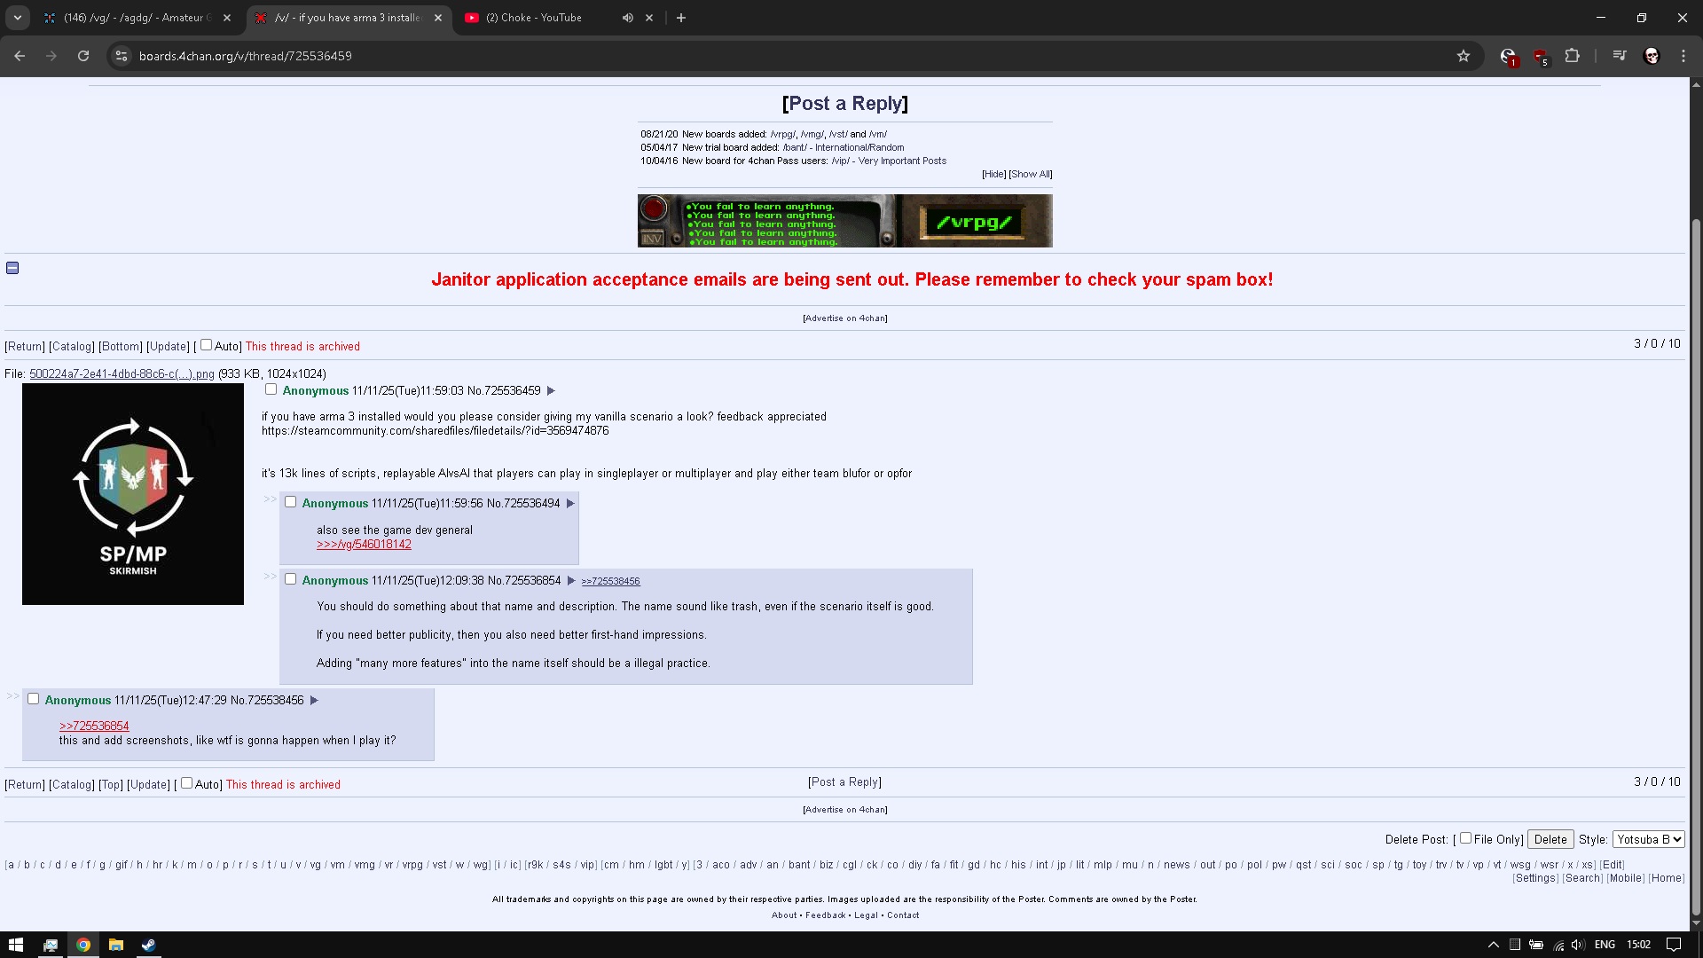1703x958 pixels.
Task: Open post menu arrow for No.725536459
Action: 551,391
